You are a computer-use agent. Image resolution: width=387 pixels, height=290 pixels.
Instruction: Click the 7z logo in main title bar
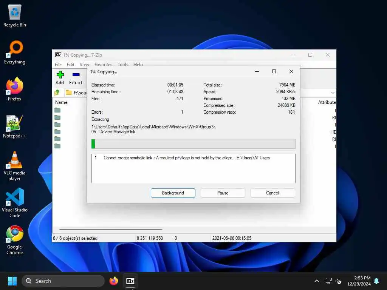click(58, 55)
